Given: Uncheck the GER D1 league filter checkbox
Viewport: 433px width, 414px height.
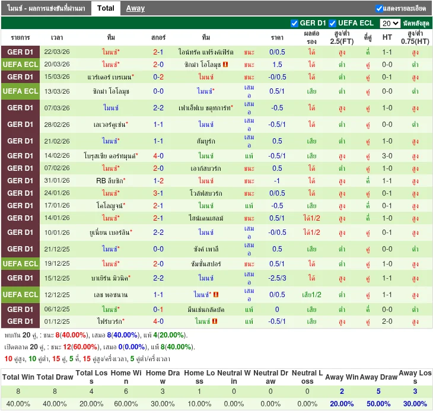Looking at the screenshot, I should pyautogui.click(x=294, y=23).
